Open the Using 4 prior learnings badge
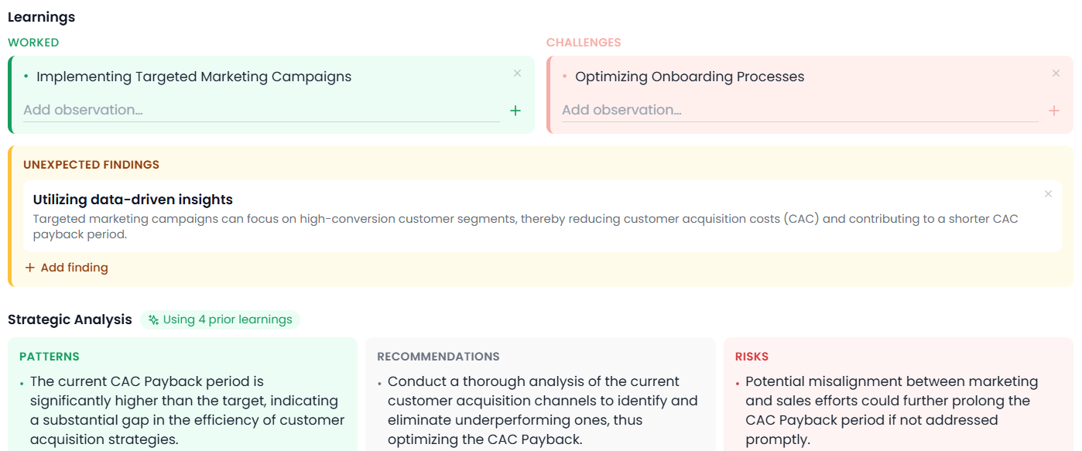 220,319
